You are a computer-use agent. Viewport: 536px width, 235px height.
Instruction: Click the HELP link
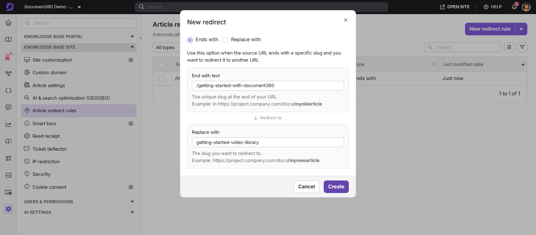pos(492,7)
